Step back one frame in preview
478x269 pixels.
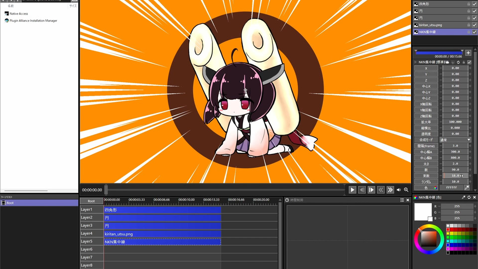[362, 190]
